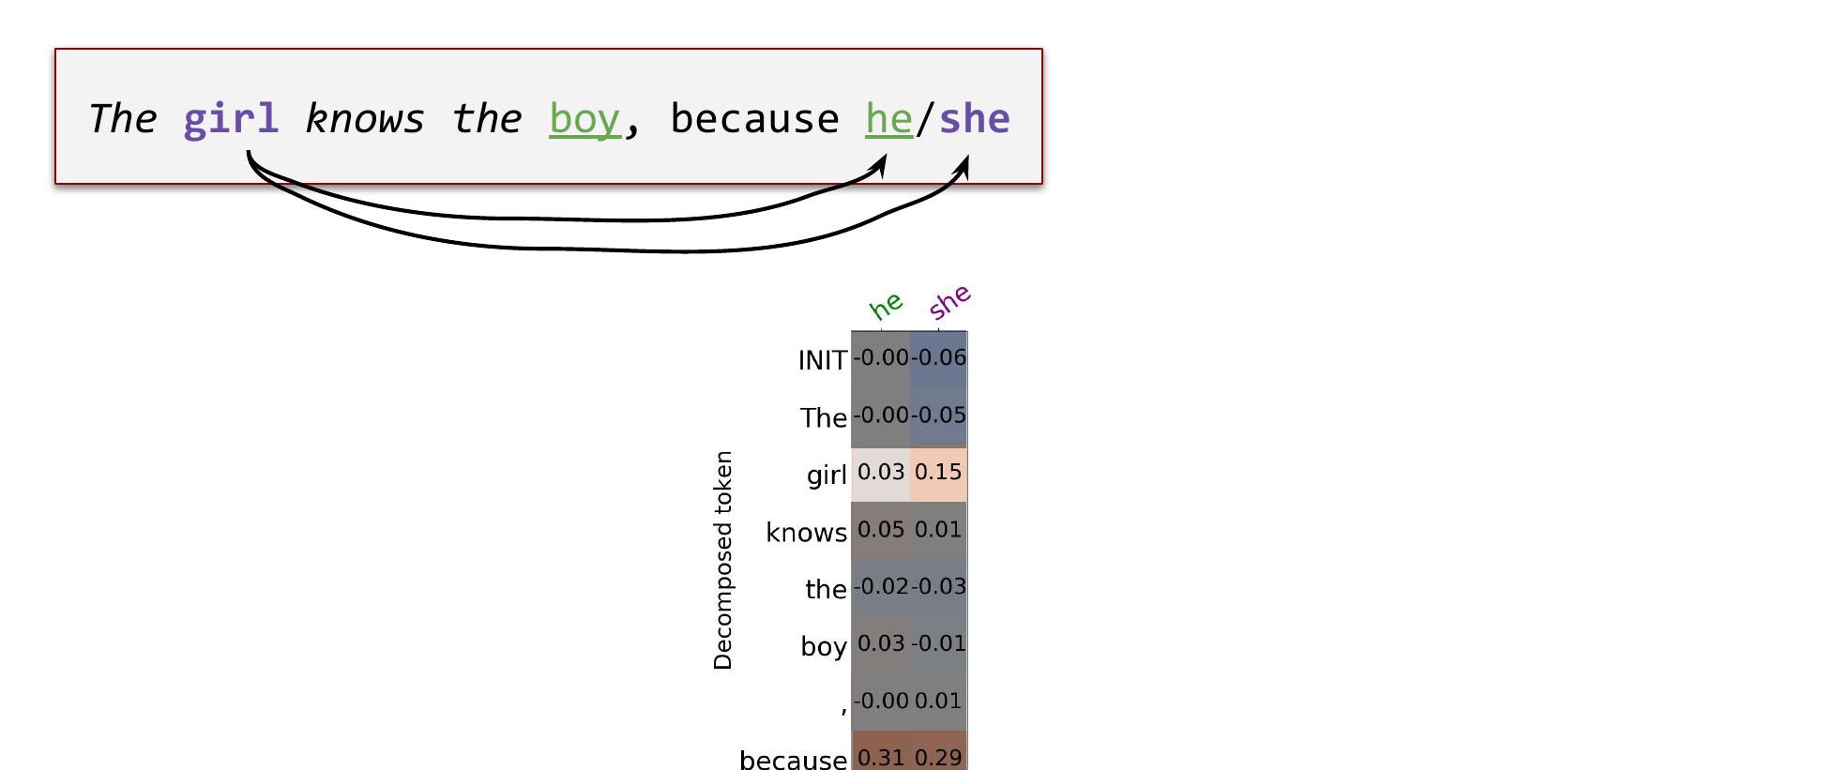Pick the girl-row cell showing 0.03
Viewport: 1836px width, 770px height.
tap(880, 473)
